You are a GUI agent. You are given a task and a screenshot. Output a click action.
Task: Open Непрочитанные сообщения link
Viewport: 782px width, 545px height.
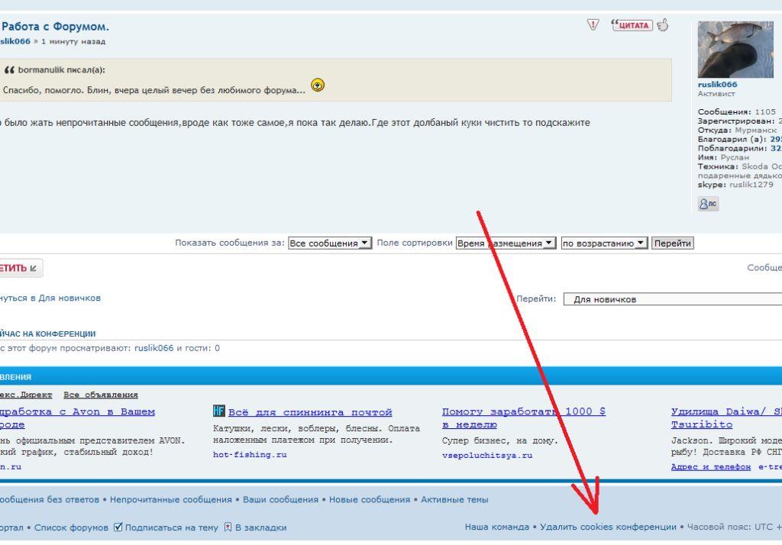click(170, 500)
